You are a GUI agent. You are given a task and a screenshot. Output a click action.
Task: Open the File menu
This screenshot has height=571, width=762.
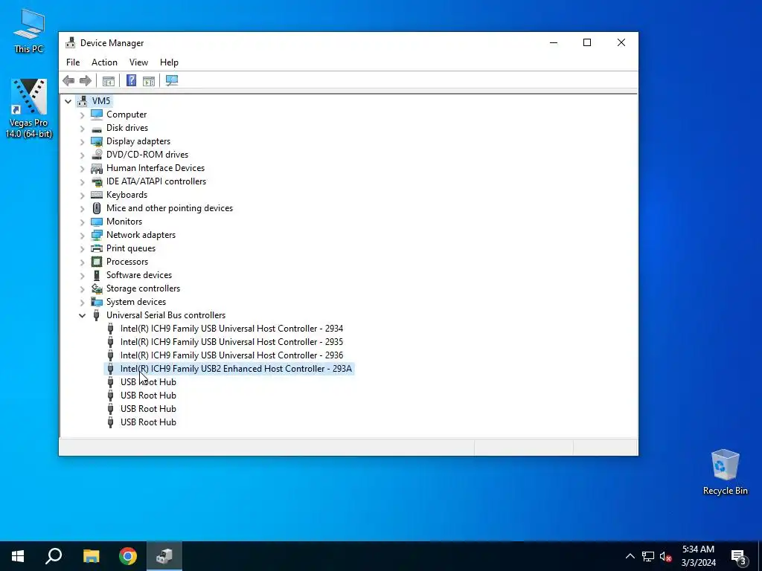(x=73, y=62)
